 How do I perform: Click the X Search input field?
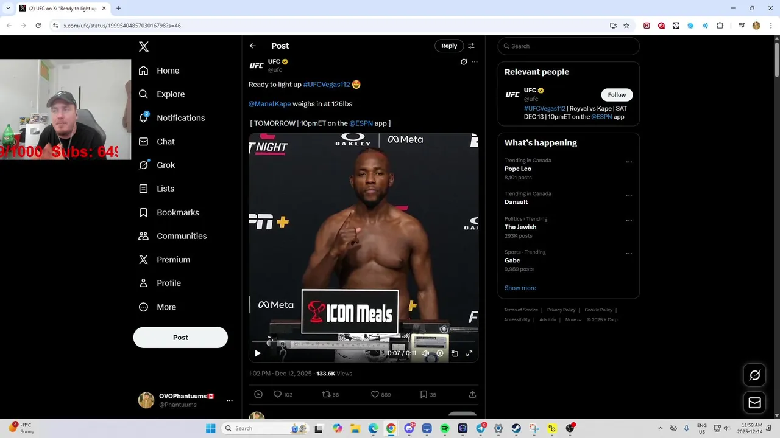[569, 46]
